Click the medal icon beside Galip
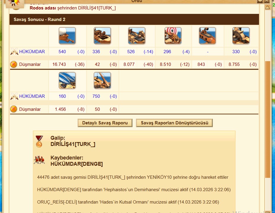 click(x=39, y=141)
